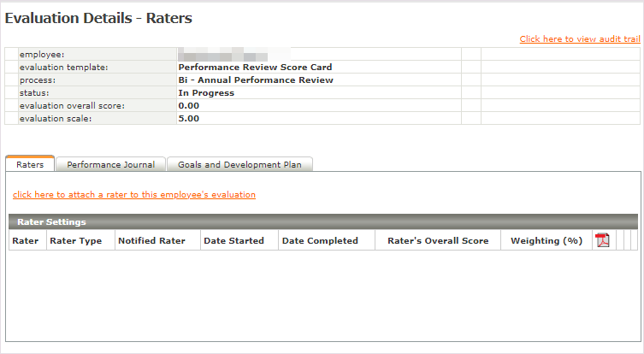Image resolution: width=644 pixels, height=354 pixels.
Task: Select the Raters tab
Action: pos(30,164)
